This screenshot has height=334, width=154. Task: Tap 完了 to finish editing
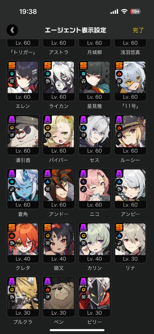(138, 30)
